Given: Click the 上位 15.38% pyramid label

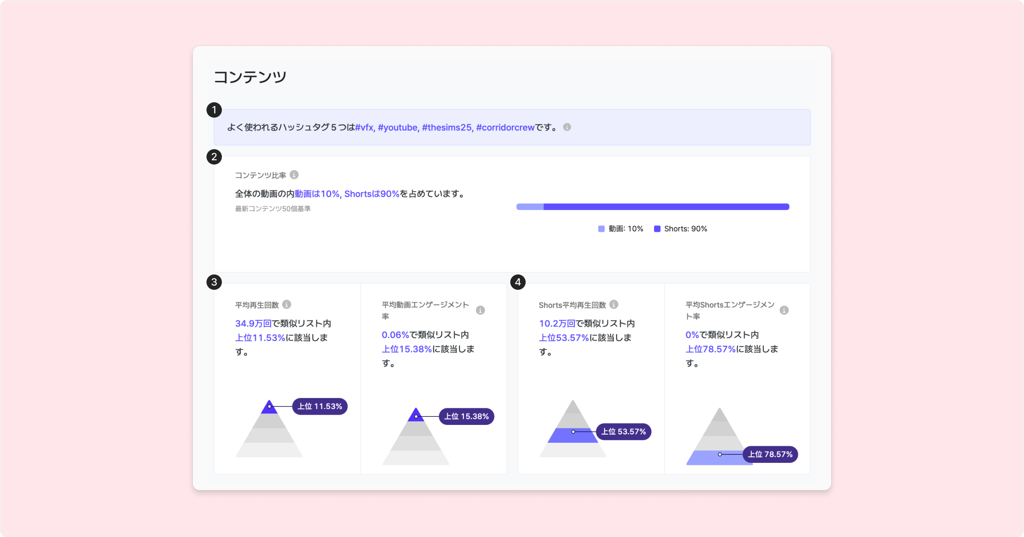Looking at the screenshot, I should [466, 416].
